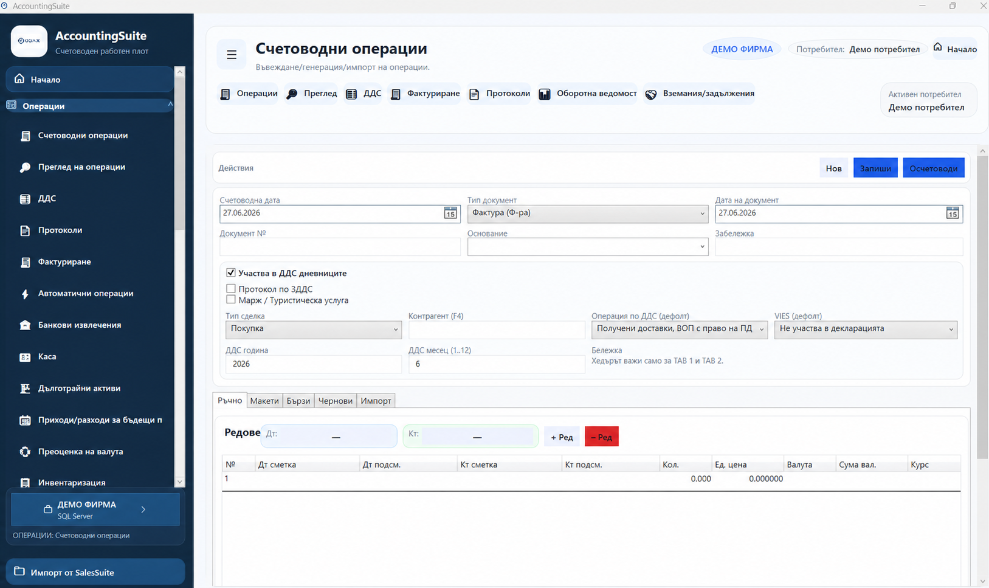The width and height of the screenshot is (989, 588).
Task: Expand the ДЕМО ФИРМА SQL Server chevron
Action: pos(143,510)
